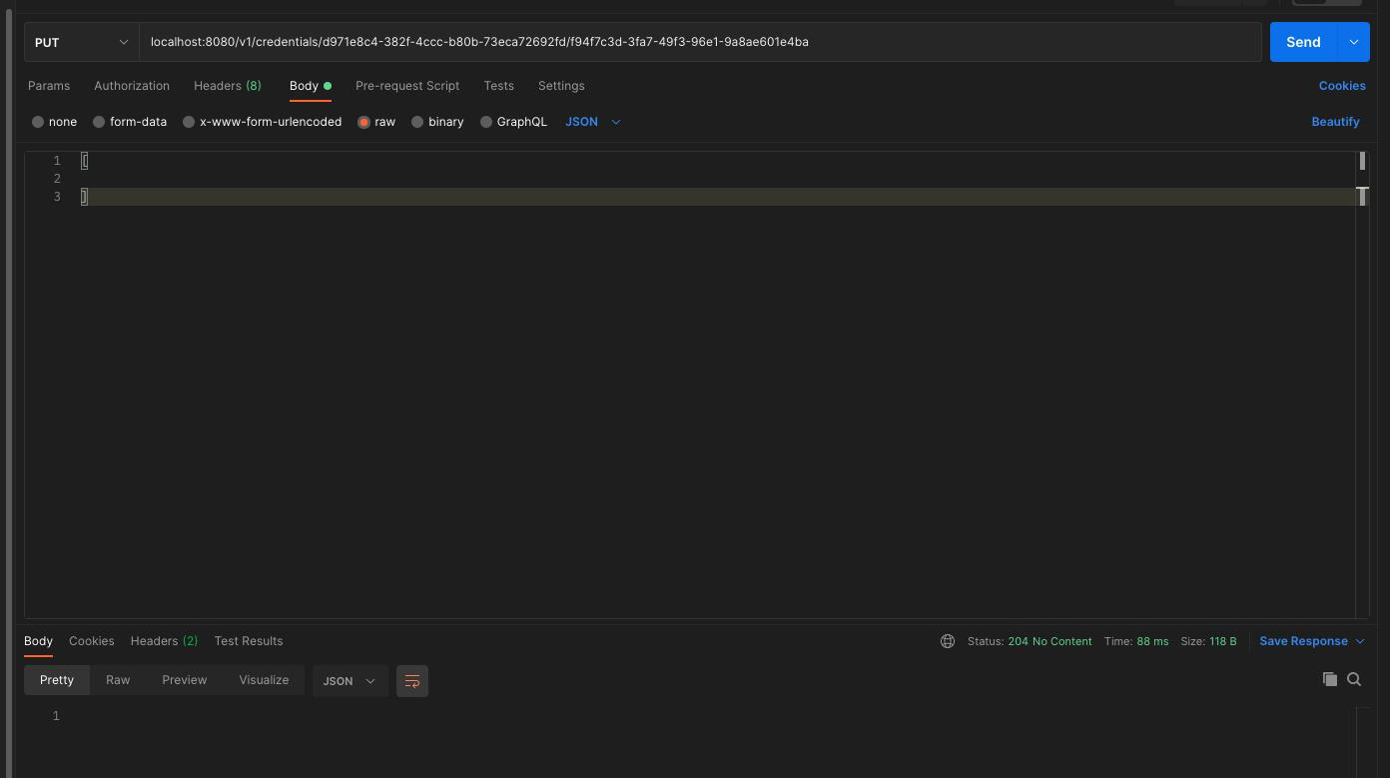Open the Cookies manager
This screenshot has width=1390, height=778.
click(x=1342, y=86)
